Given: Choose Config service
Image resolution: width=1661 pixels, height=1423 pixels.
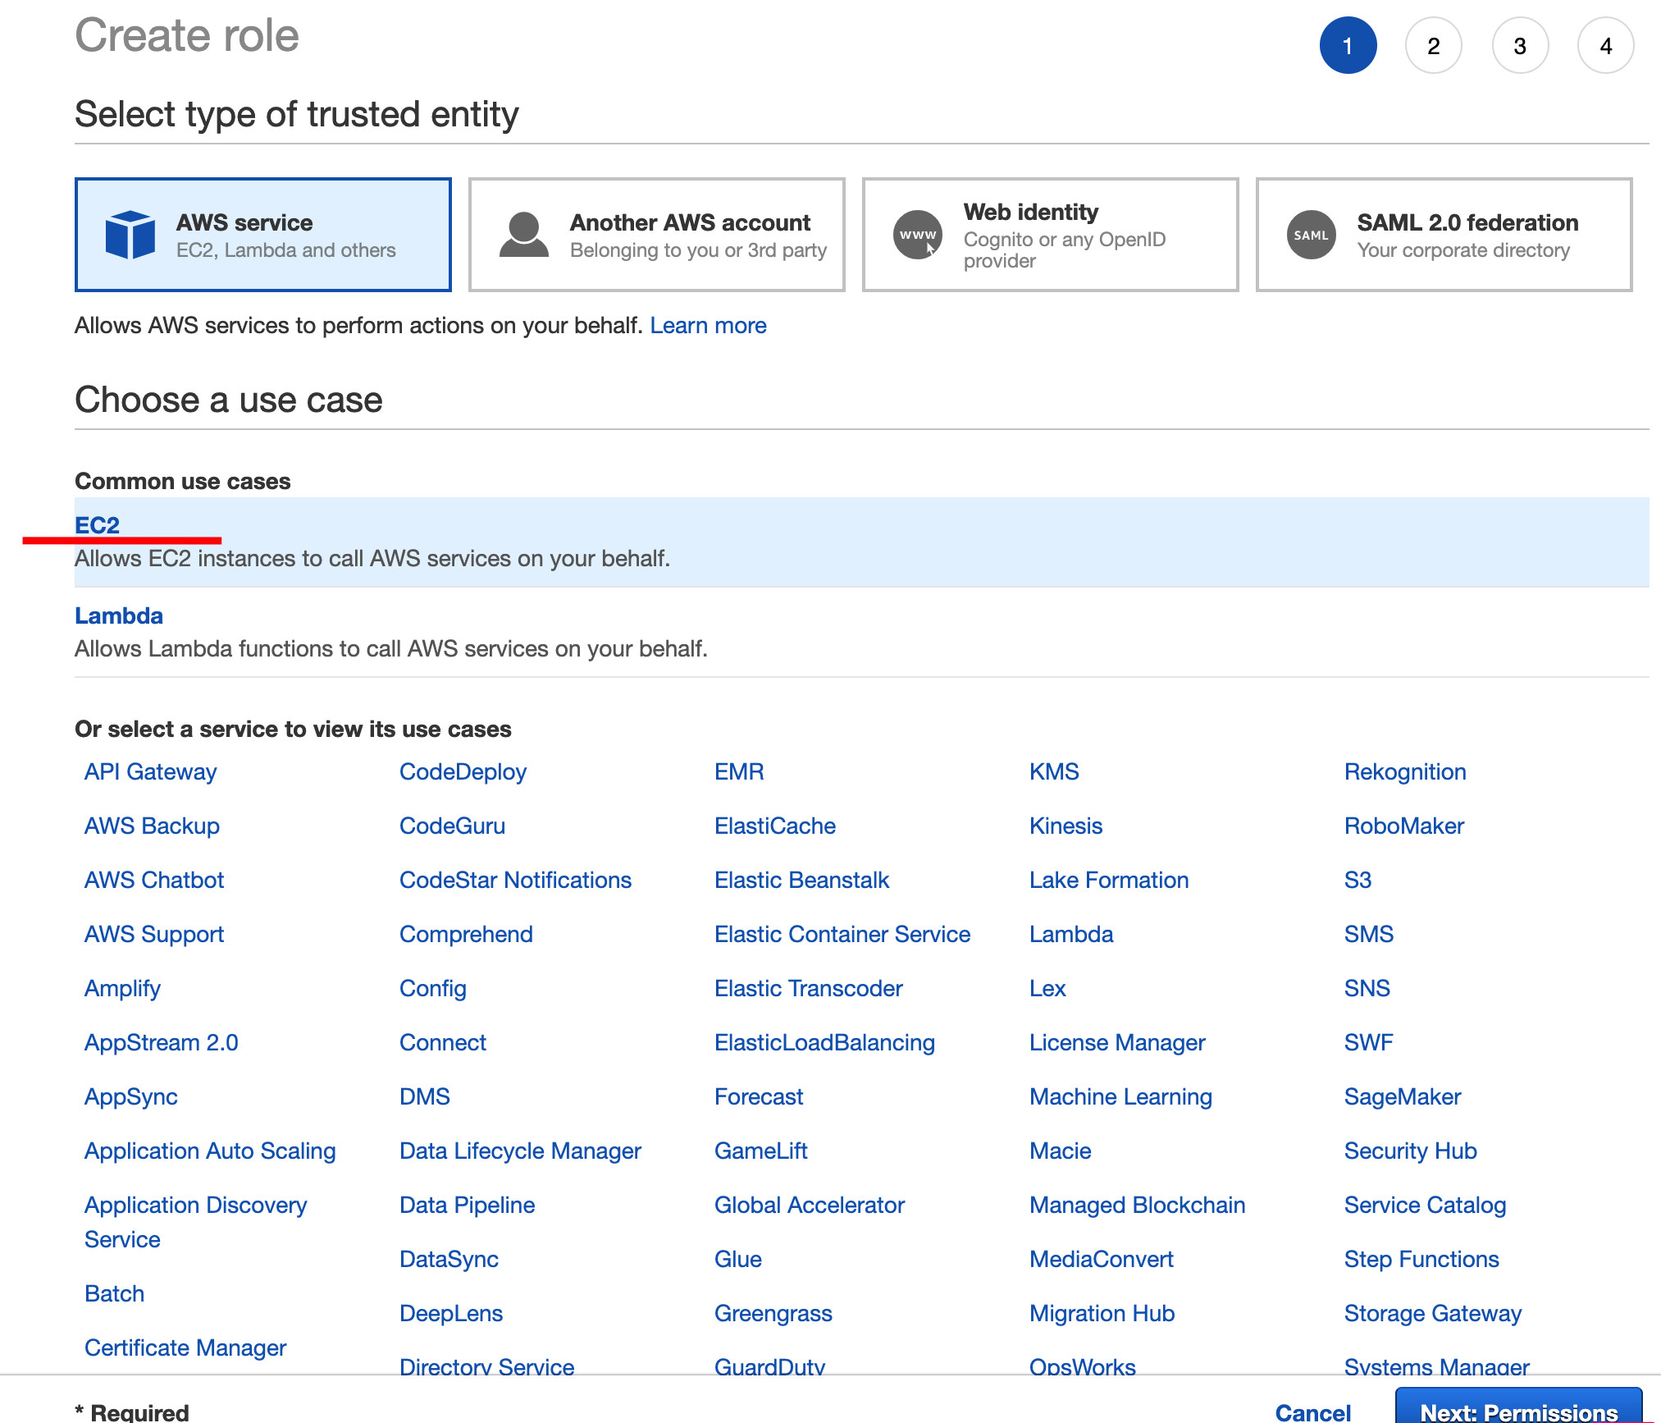Looking at the screenshot, I should [433, 989].
